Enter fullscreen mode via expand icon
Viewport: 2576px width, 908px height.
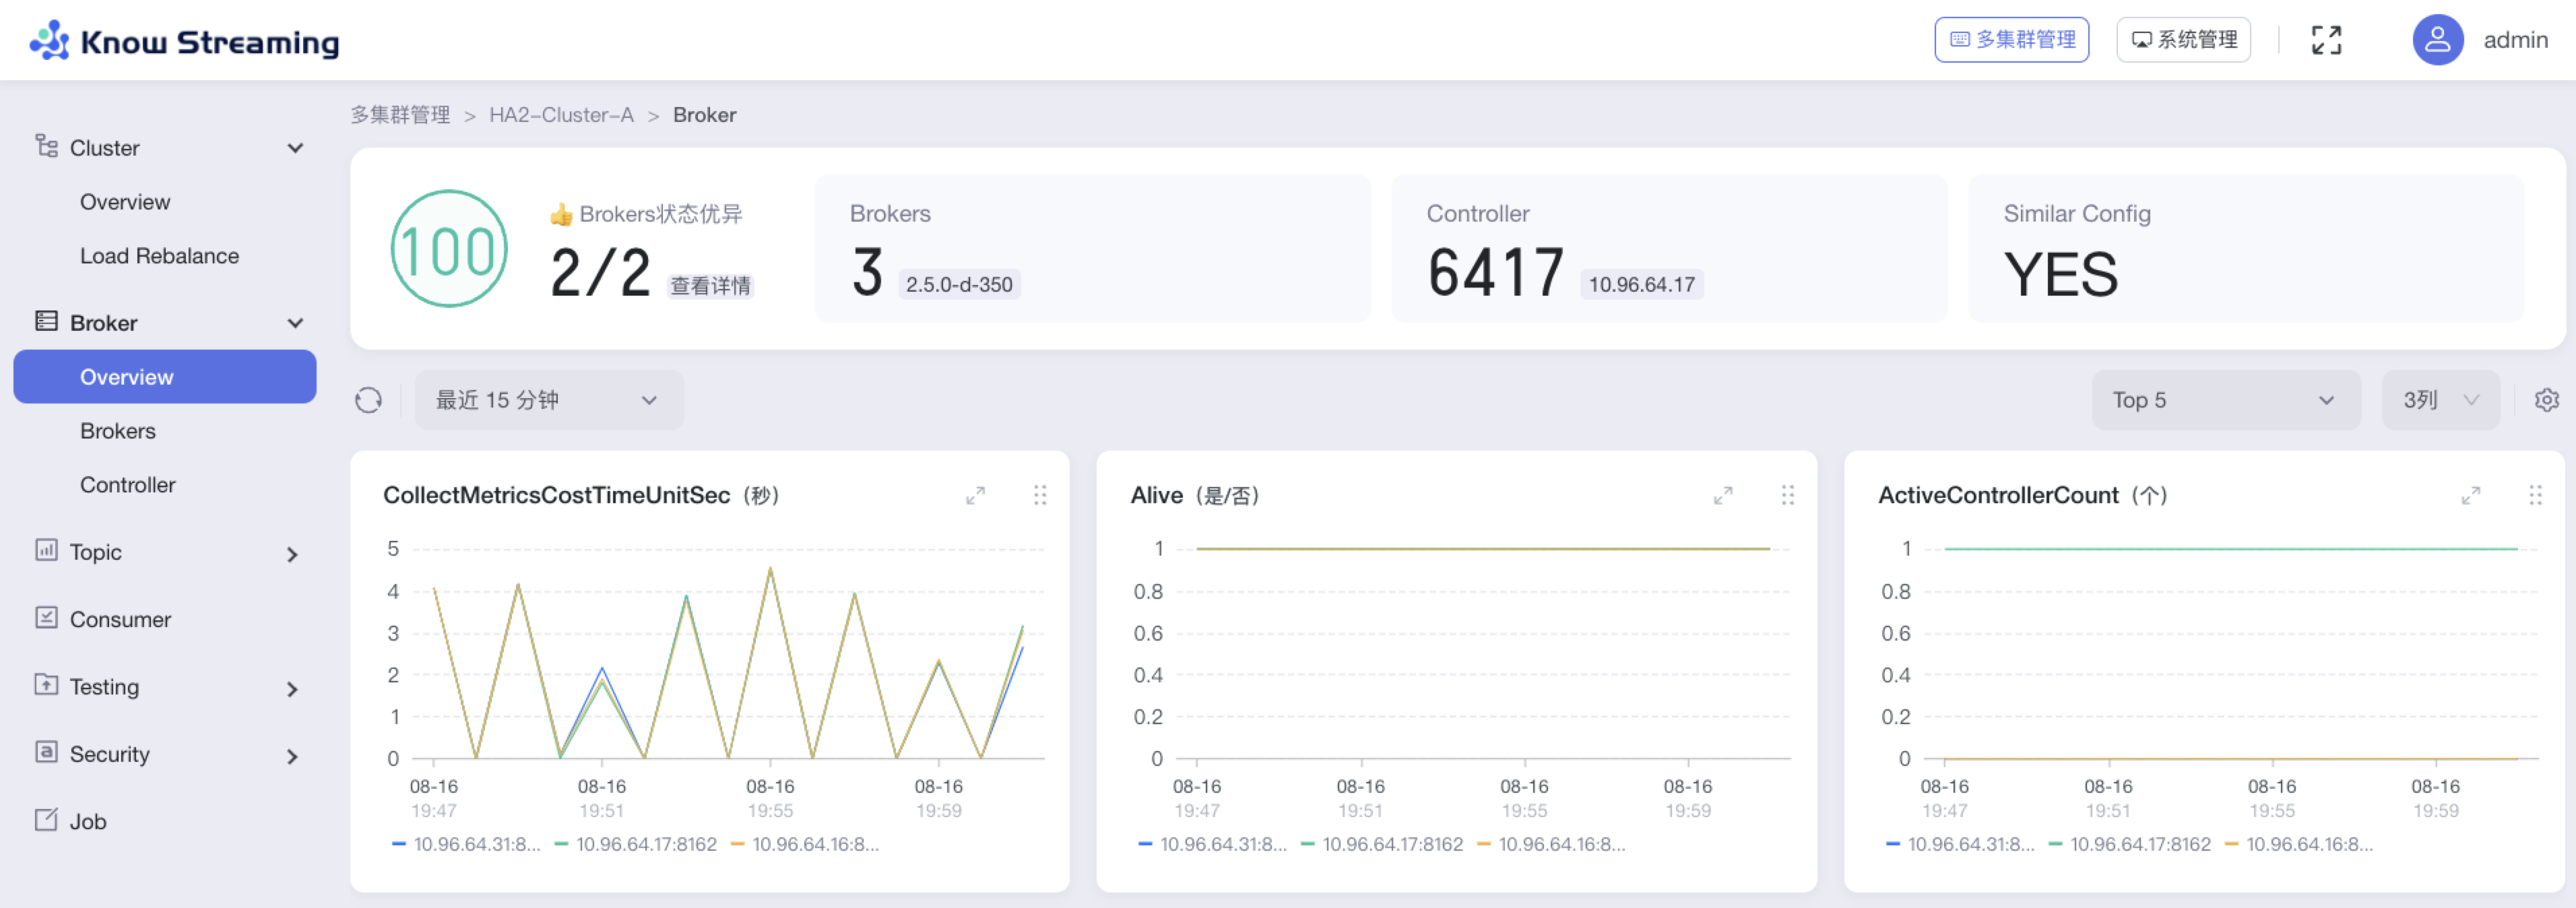point(2326,40)
